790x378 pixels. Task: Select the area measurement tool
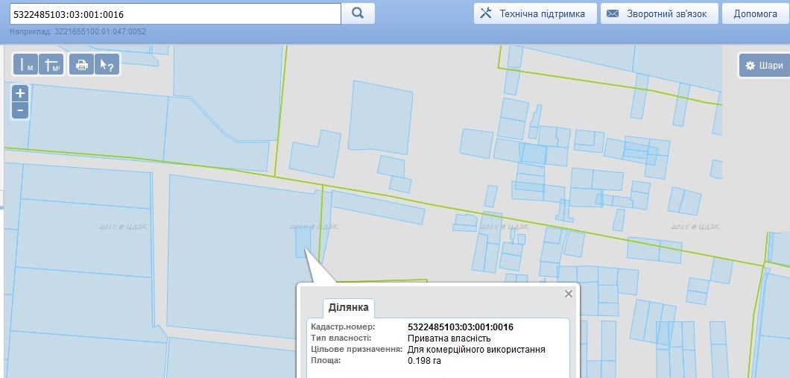pos(51,65)
